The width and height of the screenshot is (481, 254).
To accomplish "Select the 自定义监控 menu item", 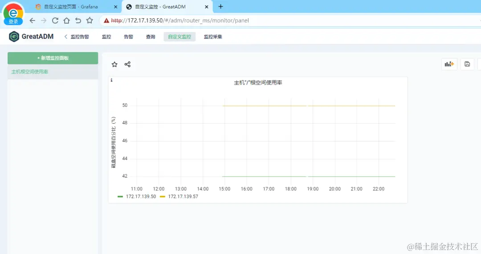I will (x=179, y=37).
